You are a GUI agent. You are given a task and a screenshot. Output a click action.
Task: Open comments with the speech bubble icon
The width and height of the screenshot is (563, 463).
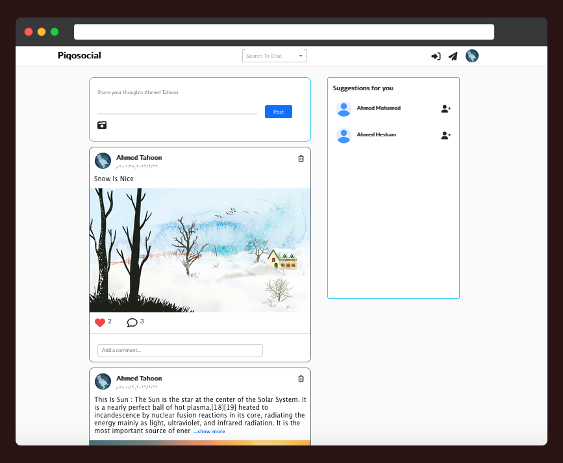[x=132, y=322]
